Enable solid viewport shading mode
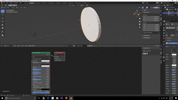The image size is (178, 100). pos(155,7)
